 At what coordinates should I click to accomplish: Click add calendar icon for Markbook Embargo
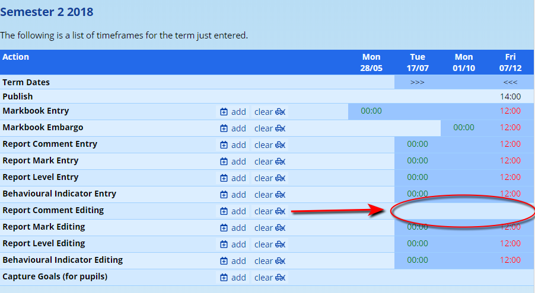pos(224,128)
